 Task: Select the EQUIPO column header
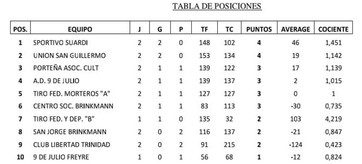click(x=80, y=29)
